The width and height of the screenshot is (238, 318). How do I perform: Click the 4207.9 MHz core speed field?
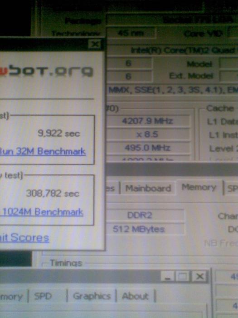[147, 121]
